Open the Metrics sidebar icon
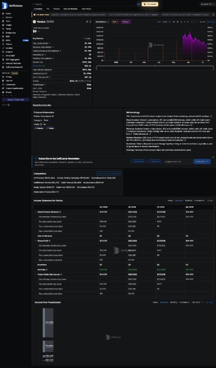 [x=3, y=17]
